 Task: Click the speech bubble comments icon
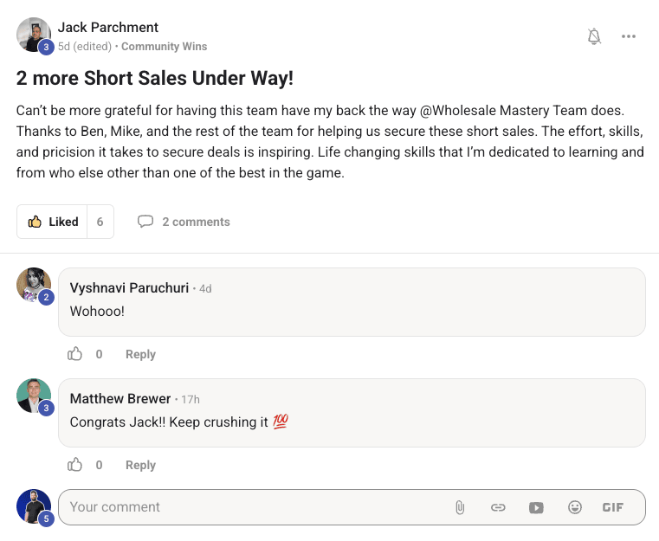tap(145, 222)
